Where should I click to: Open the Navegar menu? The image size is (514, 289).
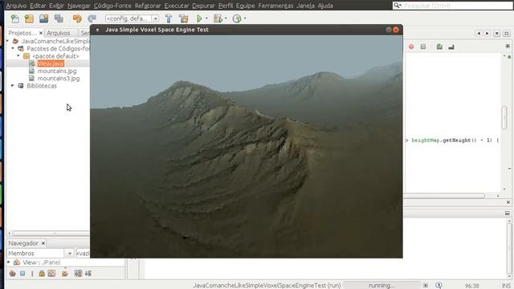click(x=79, y=6)
